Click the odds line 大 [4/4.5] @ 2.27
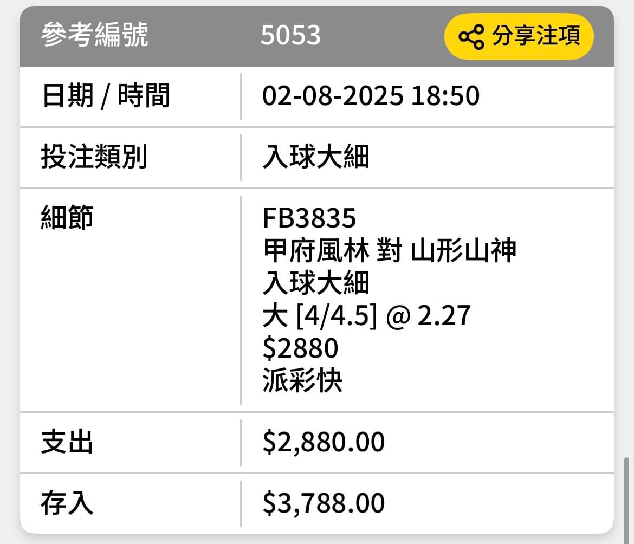This screenshot has height=544, width=634. tap(366, 315)
